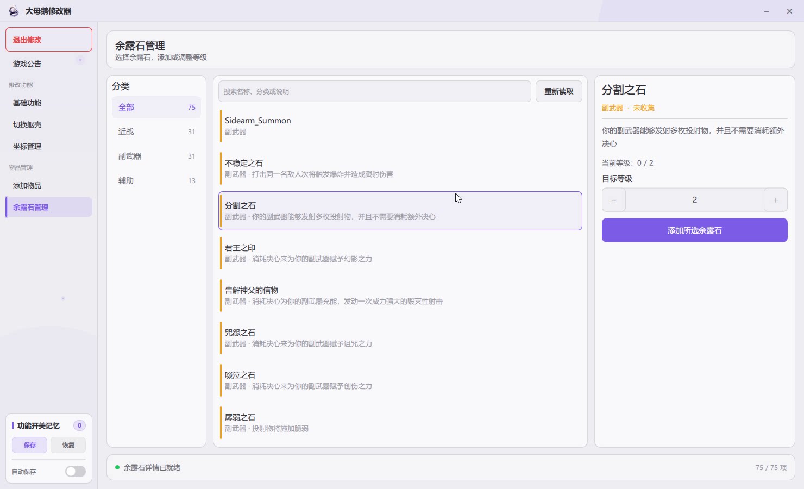804x489 pixels.
Task: Select the 啜泣之石 list item
Action: click(x=400, y=380)
